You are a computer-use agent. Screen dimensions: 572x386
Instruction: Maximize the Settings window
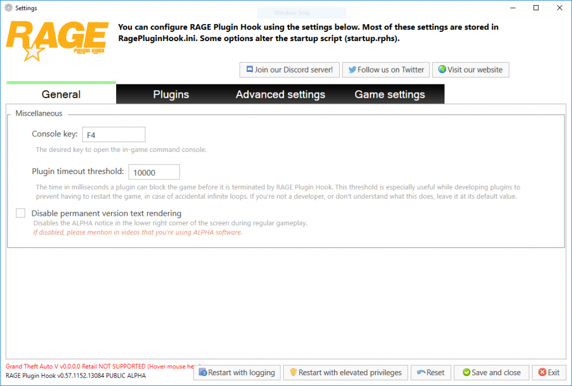tap(536, 7)
